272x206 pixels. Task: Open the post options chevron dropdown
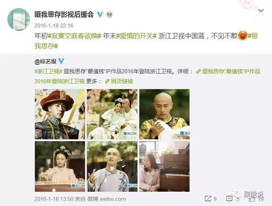[261, 11]
